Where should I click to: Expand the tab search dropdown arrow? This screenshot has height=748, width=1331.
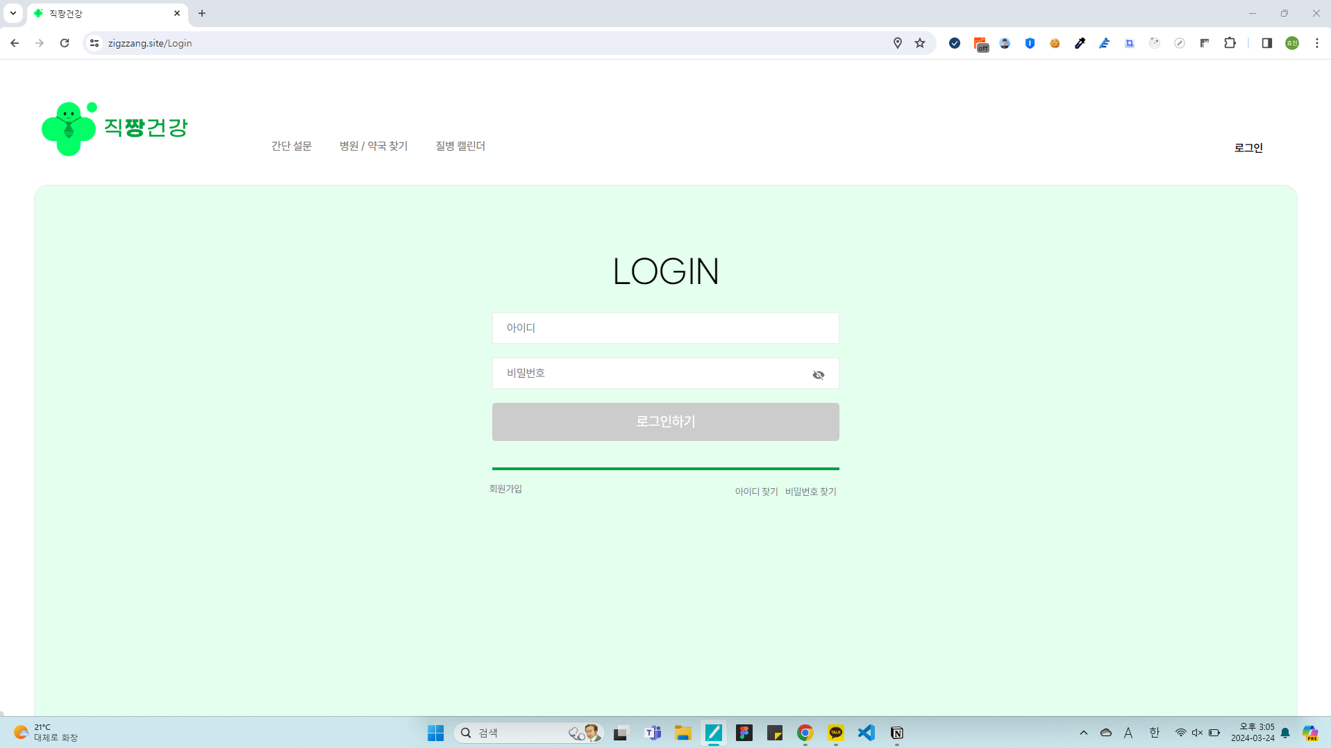12,13
